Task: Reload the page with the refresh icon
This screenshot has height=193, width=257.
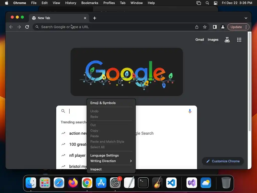Action: [27, 27]
